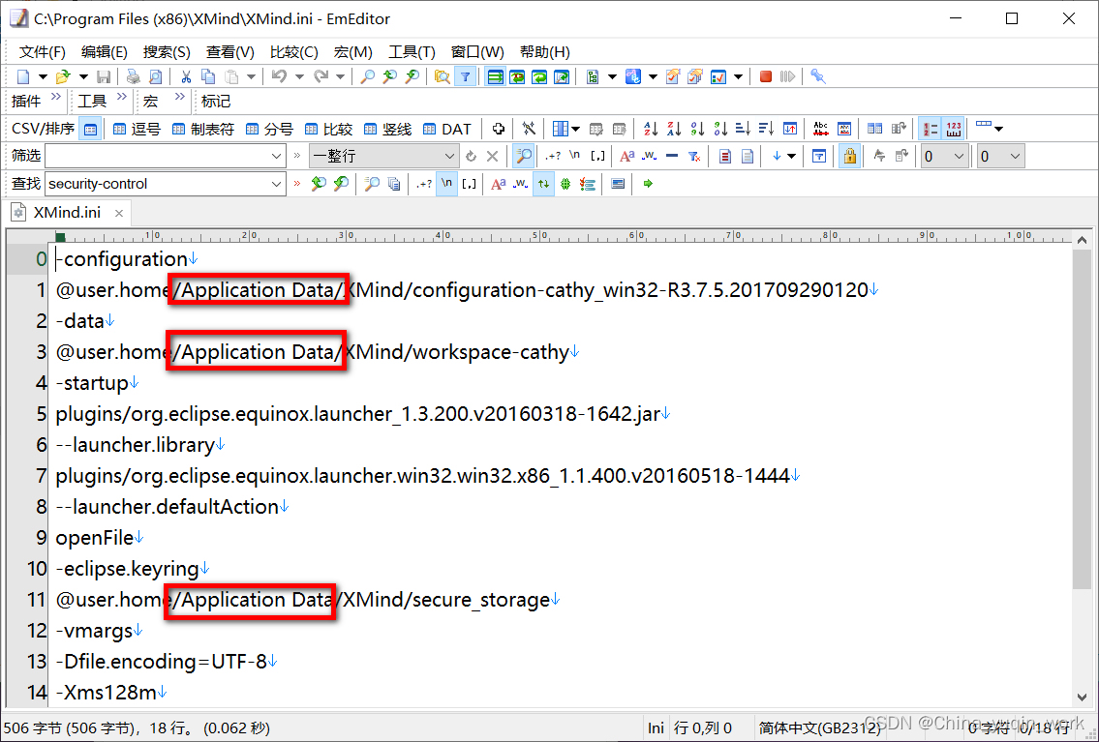The height and width of the screenshot is (742, 1099).
Task: Click the clear filter funnel-X icon
Action: [x=694, y=156]
